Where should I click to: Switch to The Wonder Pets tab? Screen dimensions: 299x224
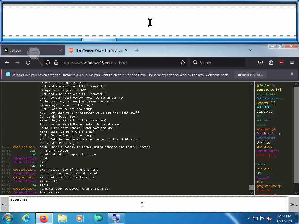pos(98,50)
